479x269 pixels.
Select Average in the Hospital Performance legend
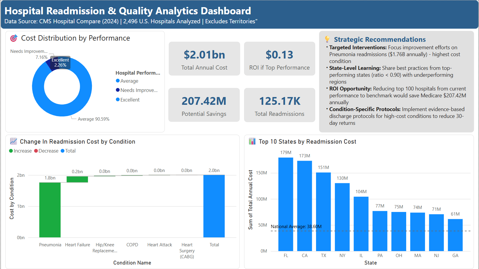tap(130, 81)
